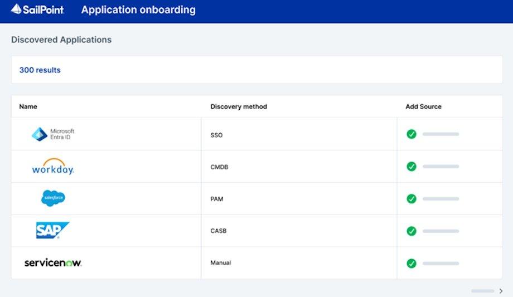513x297 pixels.
Task: Click green checkmark in Salesforce row
Action: (412, 199)
